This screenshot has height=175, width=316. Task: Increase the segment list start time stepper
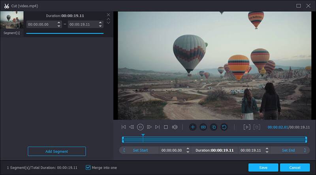tap(59, 22)
